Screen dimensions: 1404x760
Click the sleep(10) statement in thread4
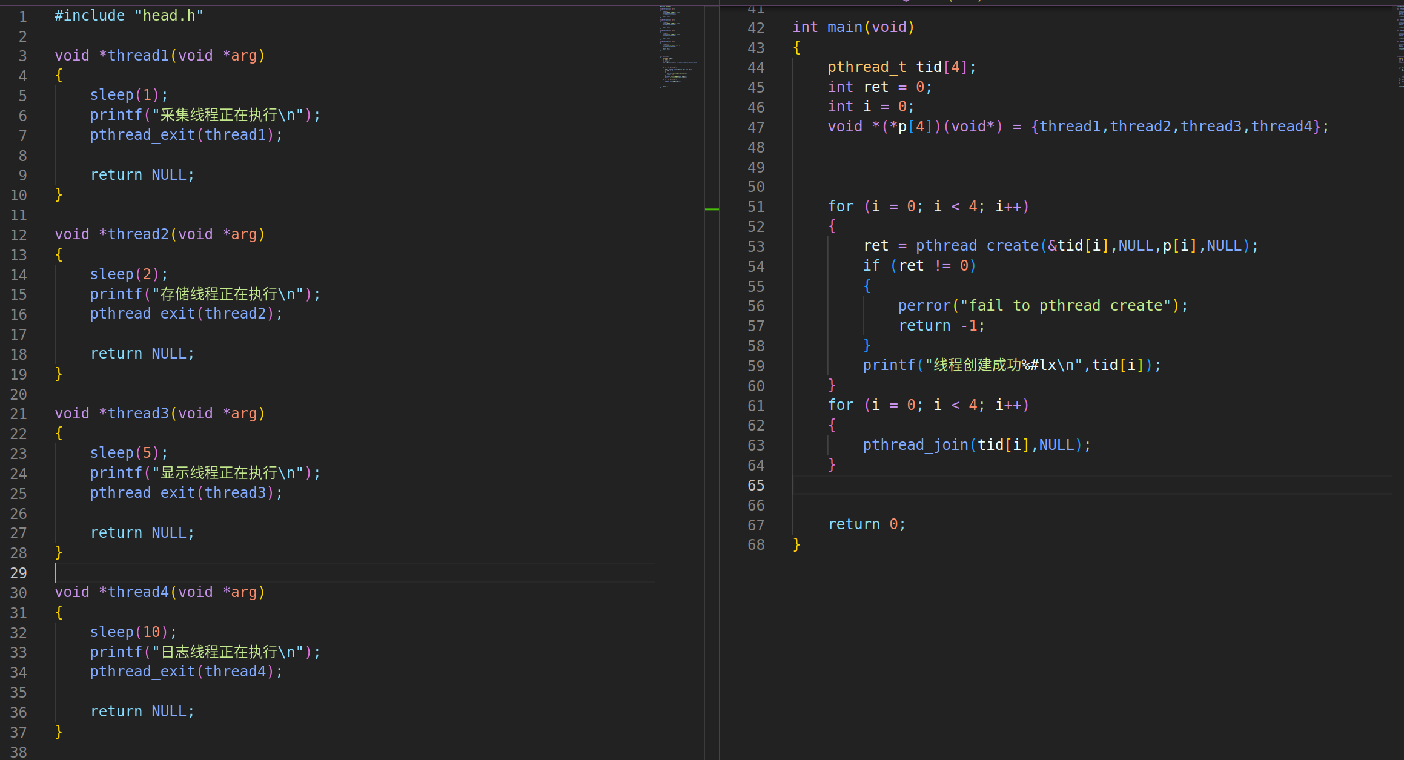pyautogui.click(x=133, y=632)
